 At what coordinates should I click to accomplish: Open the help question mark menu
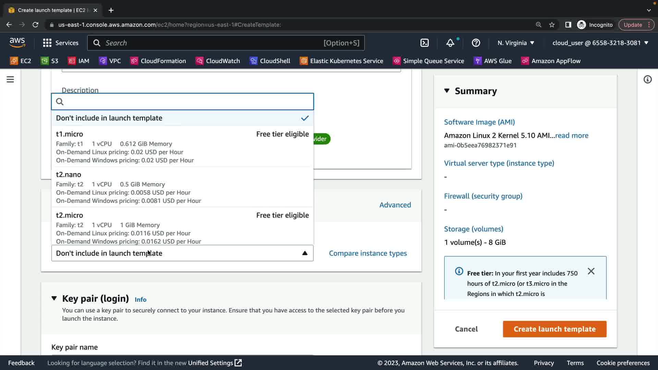pyautogui.click(x=476, y=43)
